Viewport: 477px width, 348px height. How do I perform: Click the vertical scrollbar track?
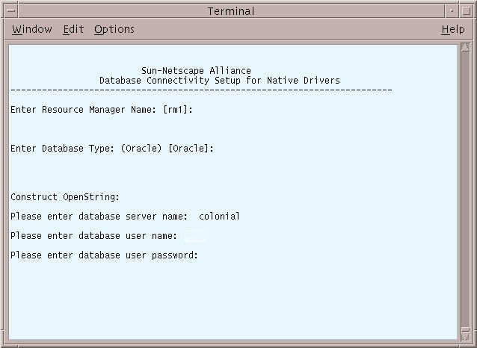coord(465,188)
